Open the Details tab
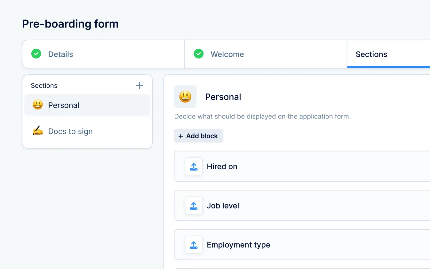 60,54
